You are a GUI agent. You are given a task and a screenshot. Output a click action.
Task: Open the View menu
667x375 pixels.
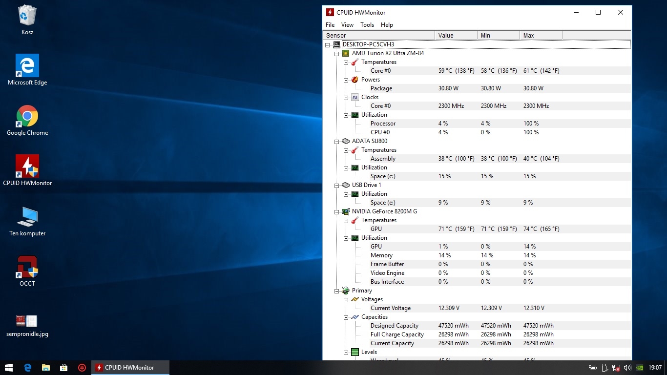coord(347,25)
